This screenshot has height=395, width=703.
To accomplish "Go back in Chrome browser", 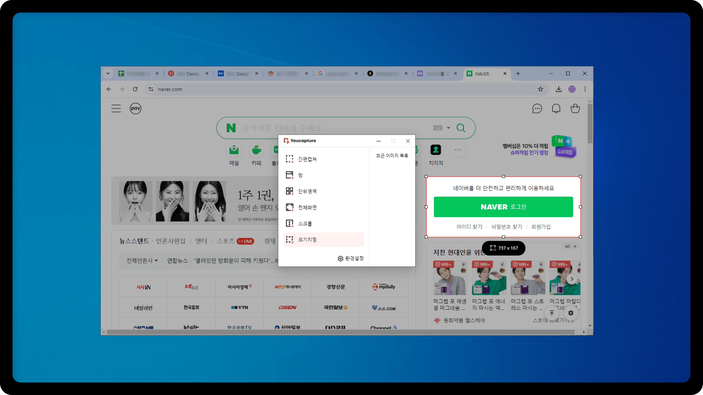I will click(x=109, y=89).
